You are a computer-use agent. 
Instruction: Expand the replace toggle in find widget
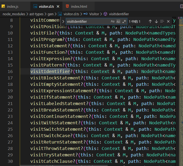click(x=63, y=21)
